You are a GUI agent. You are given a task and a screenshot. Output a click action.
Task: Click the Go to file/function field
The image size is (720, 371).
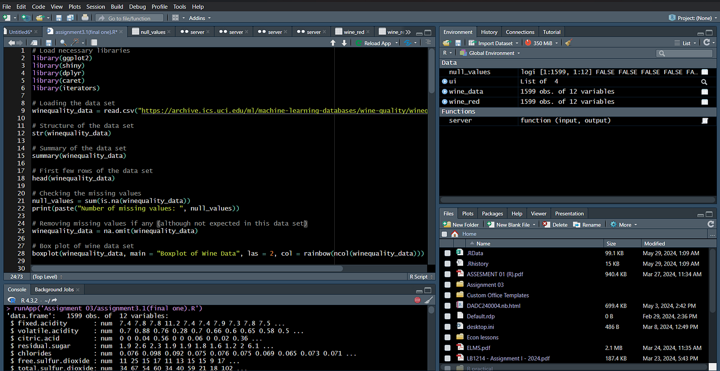point(129,18)
